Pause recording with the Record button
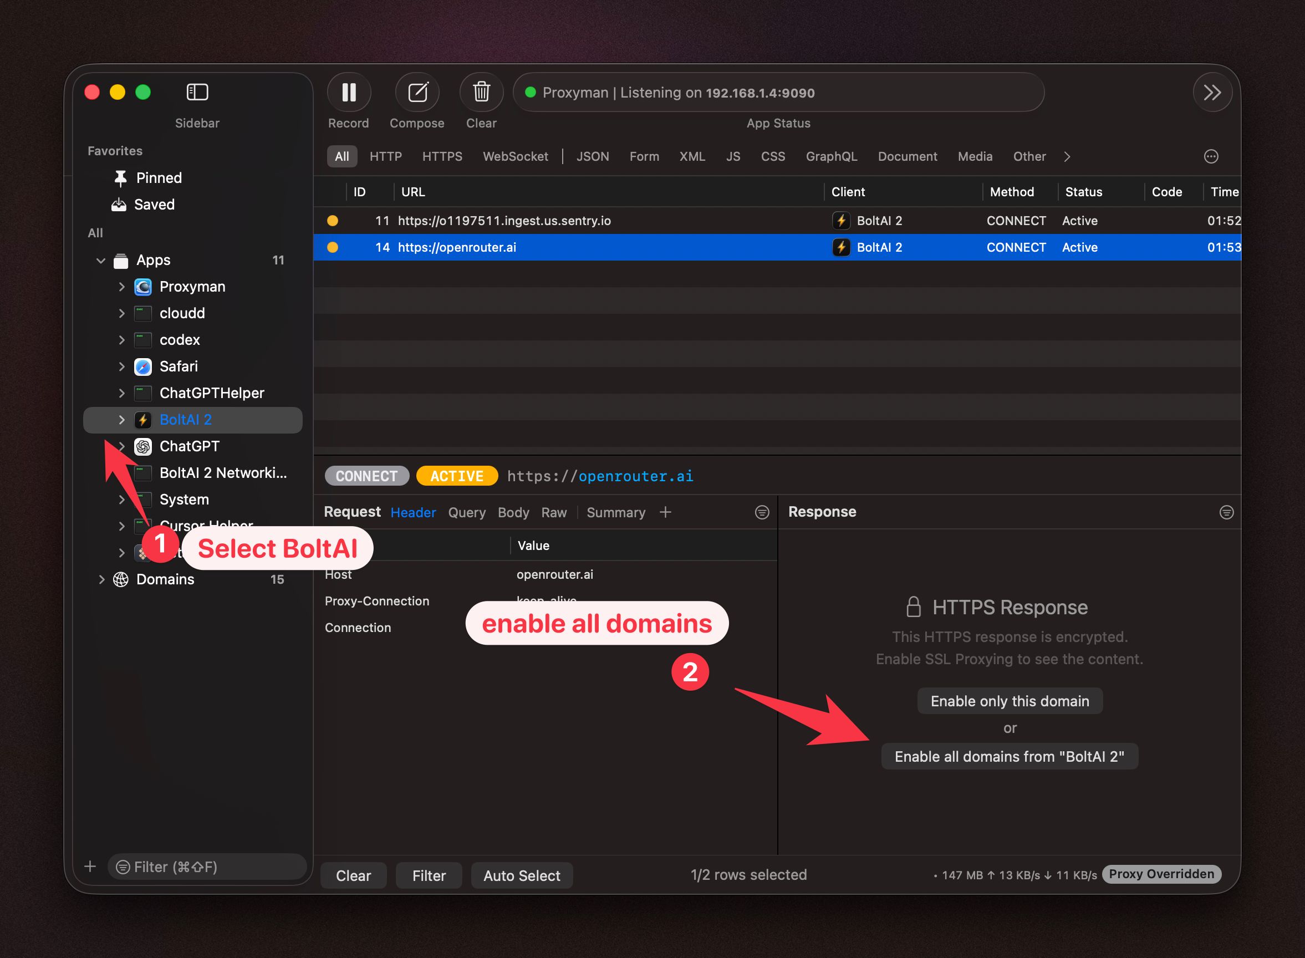 (349, 92)
